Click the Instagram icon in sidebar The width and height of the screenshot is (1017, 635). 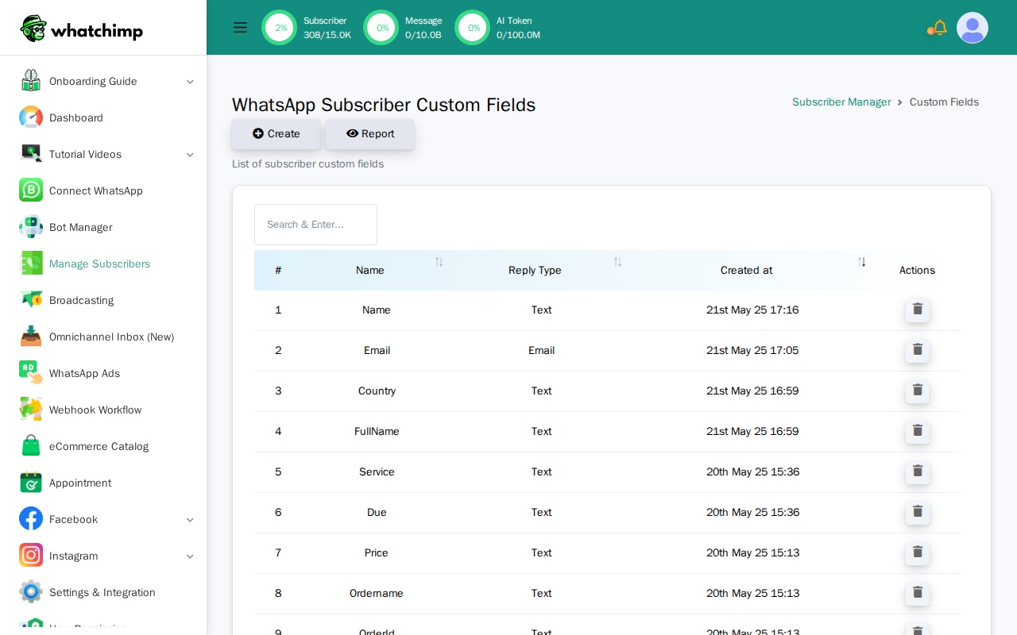(31, 556)
